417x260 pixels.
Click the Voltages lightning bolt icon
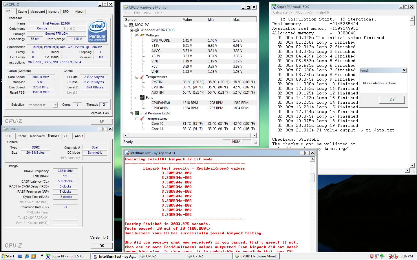(142, 35)
